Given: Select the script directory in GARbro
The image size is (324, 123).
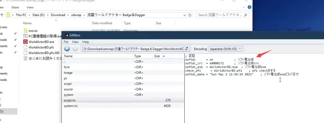Looking at the screenshot, I should click(123, 84).
